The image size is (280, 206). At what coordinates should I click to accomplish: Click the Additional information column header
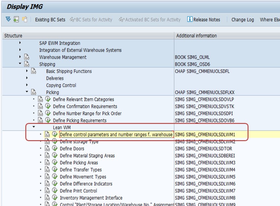227,36
